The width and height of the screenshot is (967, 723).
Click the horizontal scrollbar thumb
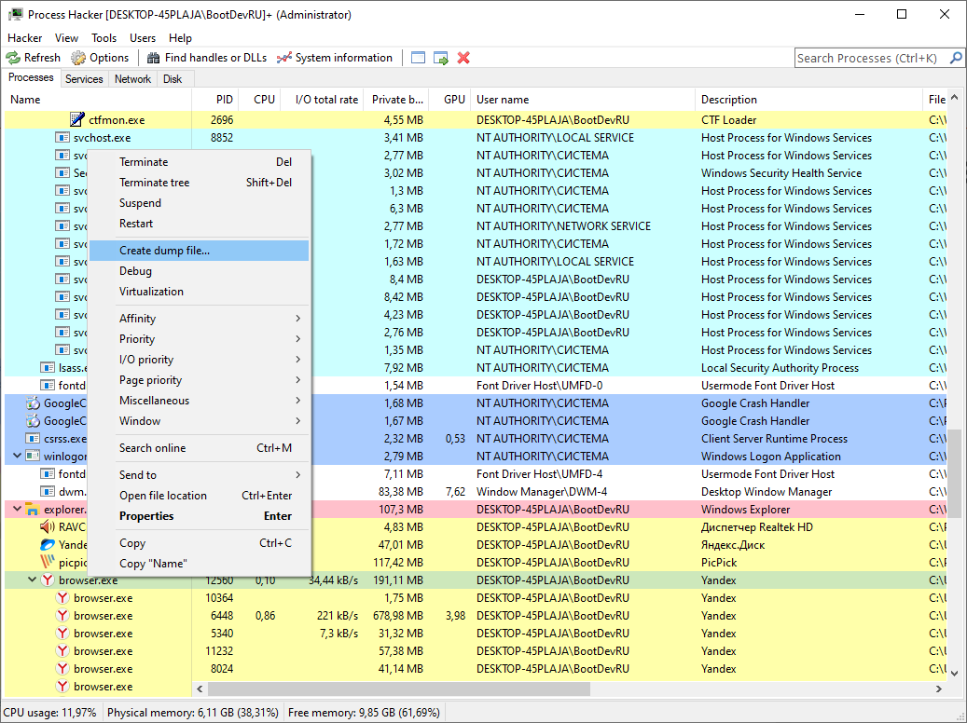point(398,689)
